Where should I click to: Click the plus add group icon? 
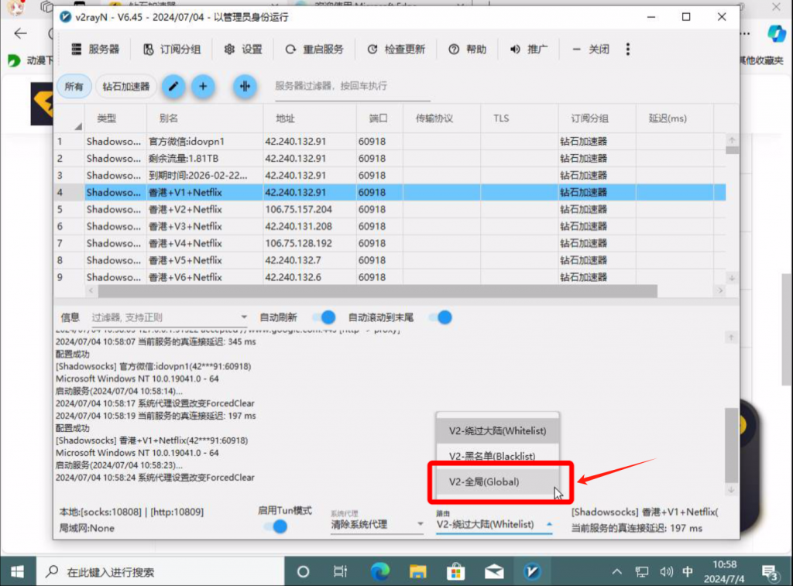[203, 87]
